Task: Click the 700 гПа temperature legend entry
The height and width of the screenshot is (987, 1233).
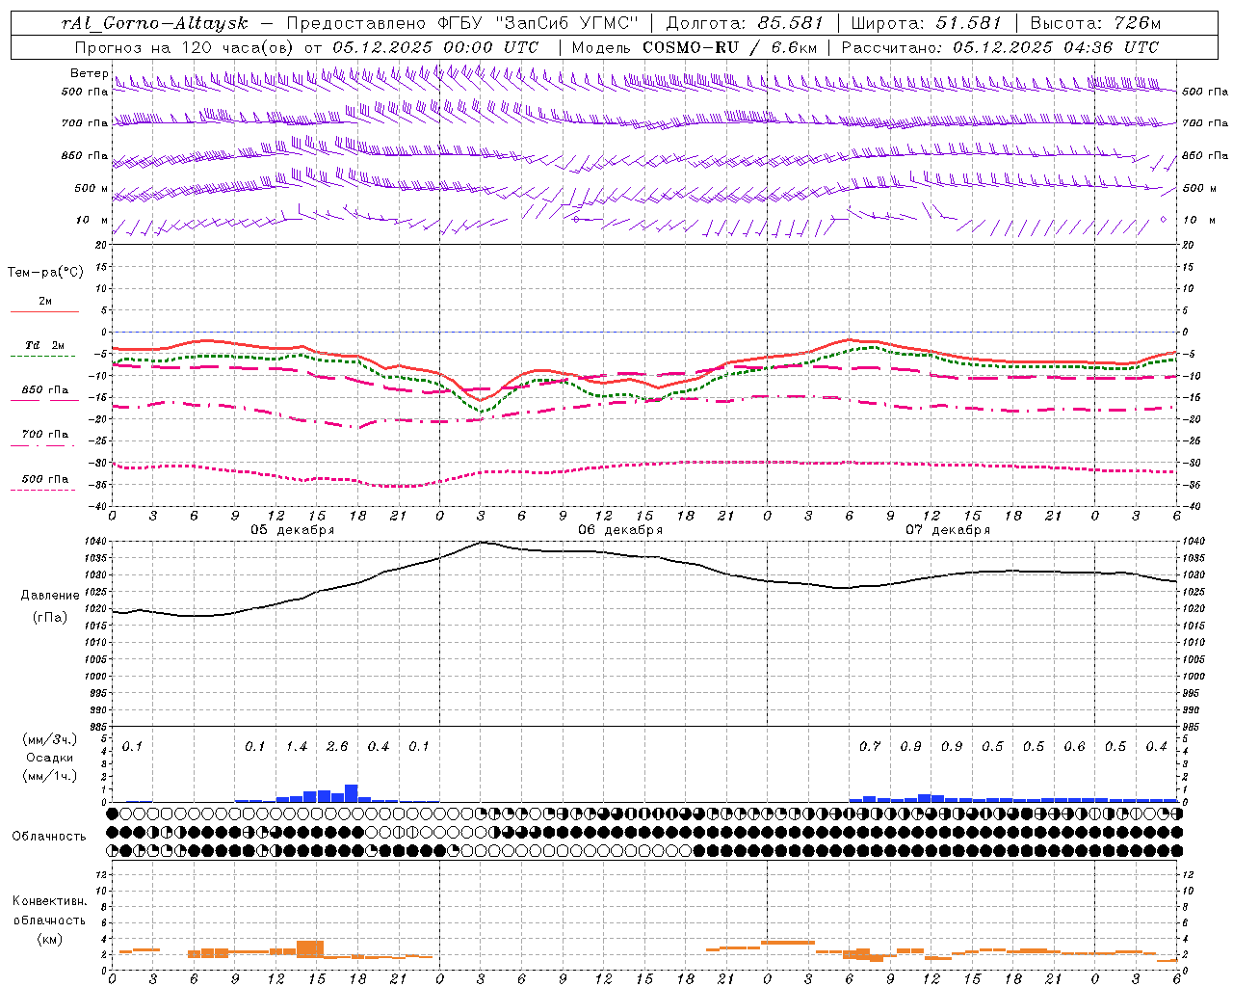Action: pos(44,434)
